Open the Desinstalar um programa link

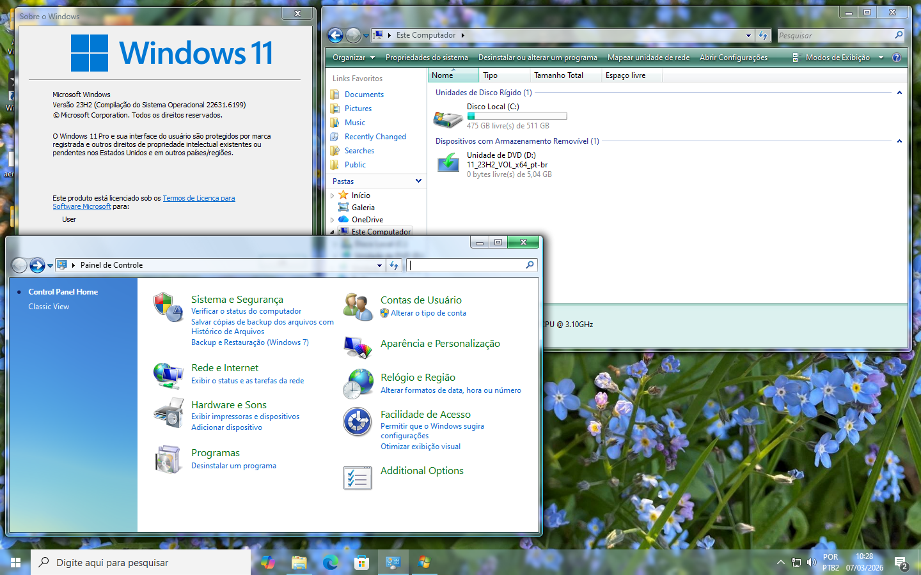(233, 466)
